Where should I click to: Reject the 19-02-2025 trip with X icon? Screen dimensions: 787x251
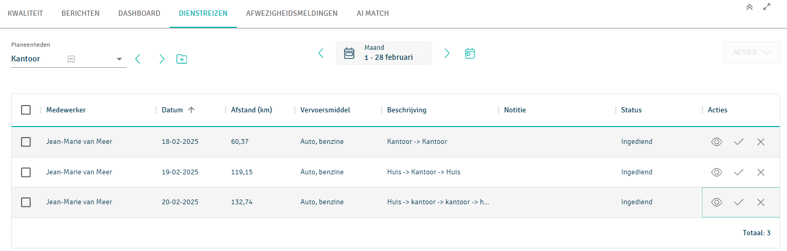pos(761,172)
